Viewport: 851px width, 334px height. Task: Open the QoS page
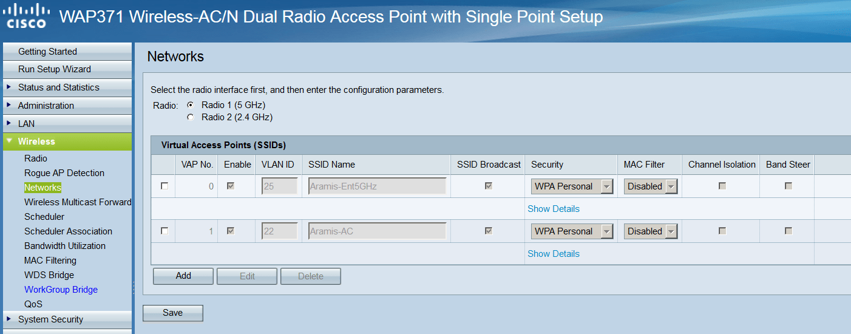(x=33, y=304)
